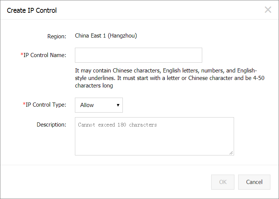
Task: Click the "Cannot exceed 180 characters" placeholder
Action: tap(117, 125)
